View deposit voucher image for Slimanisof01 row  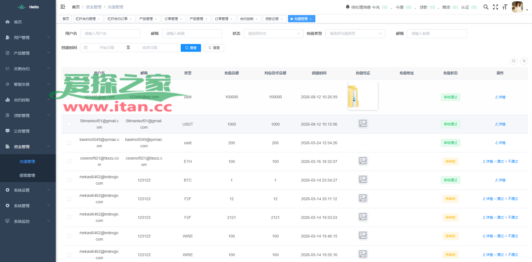tap(363, 123)
